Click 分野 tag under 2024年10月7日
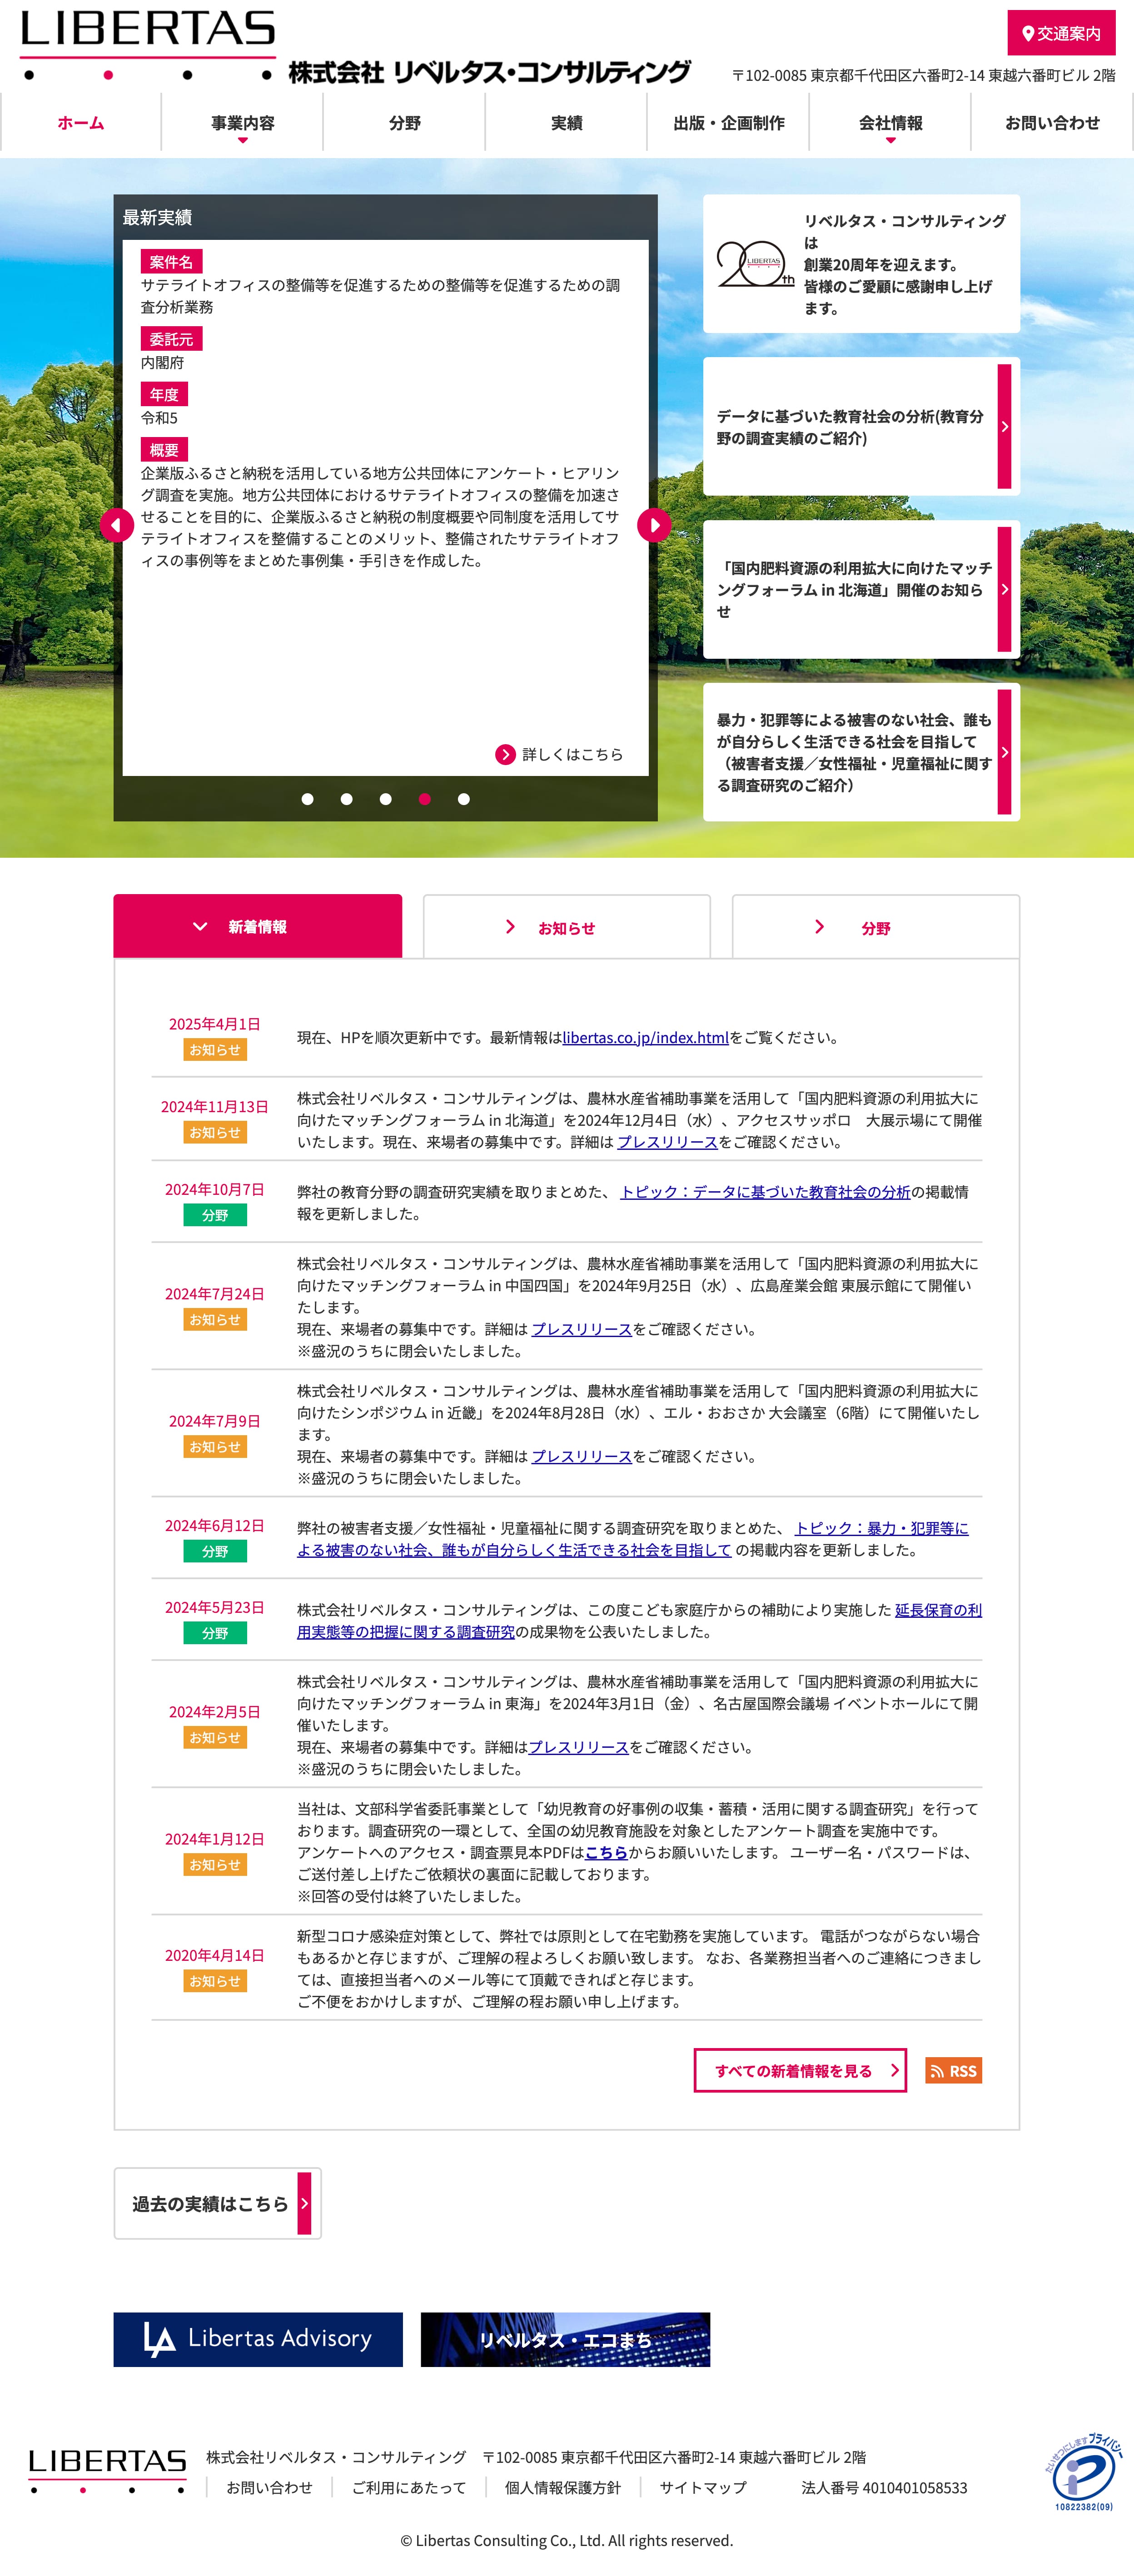Image resolution: width=1134 pixels, height=2576 pixels. 215,1215
